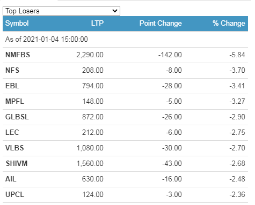Viewport: 255px width, 205px height.
Task: Sort by LTP column header
Action: coord(97,24)
